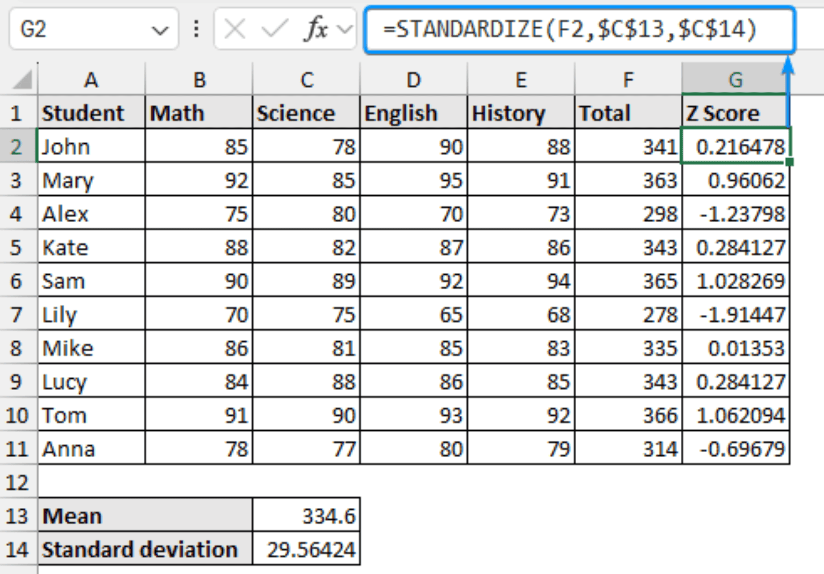Click the green fill handle on cell G2
The width and height of the screenshot is (824, 574).
[789, 161]
